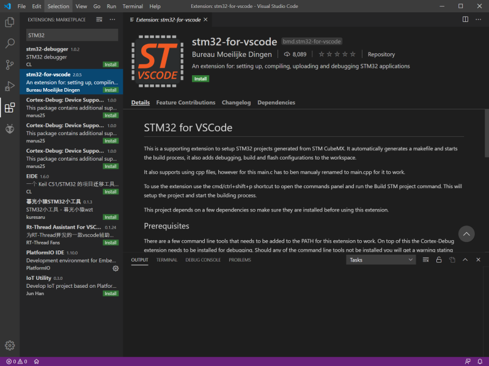Open the Terminal menu in the menu bar
Viewport: 489px width, 366px height.
coord(132,6)
